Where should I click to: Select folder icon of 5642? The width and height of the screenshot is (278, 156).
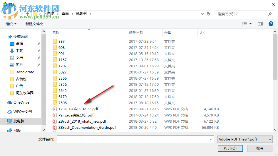pyautogui.click(x=55, y=91)
